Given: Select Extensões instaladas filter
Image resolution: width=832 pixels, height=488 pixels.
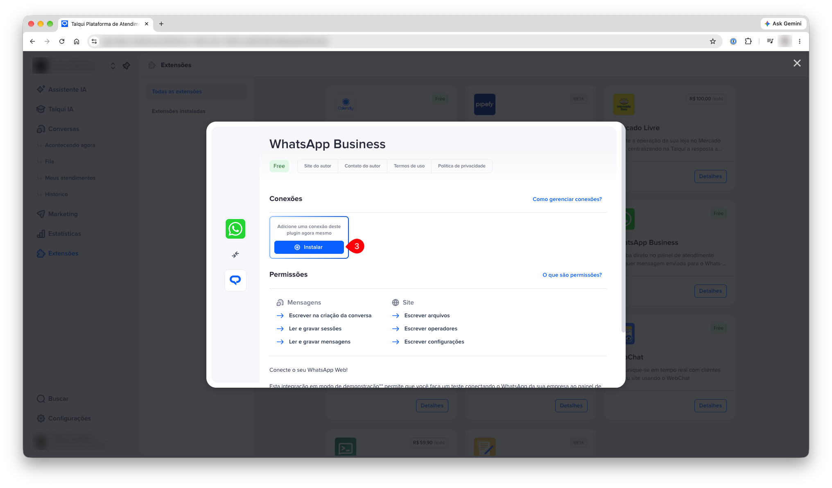Looking at the screenshot, I should (197, 111).
